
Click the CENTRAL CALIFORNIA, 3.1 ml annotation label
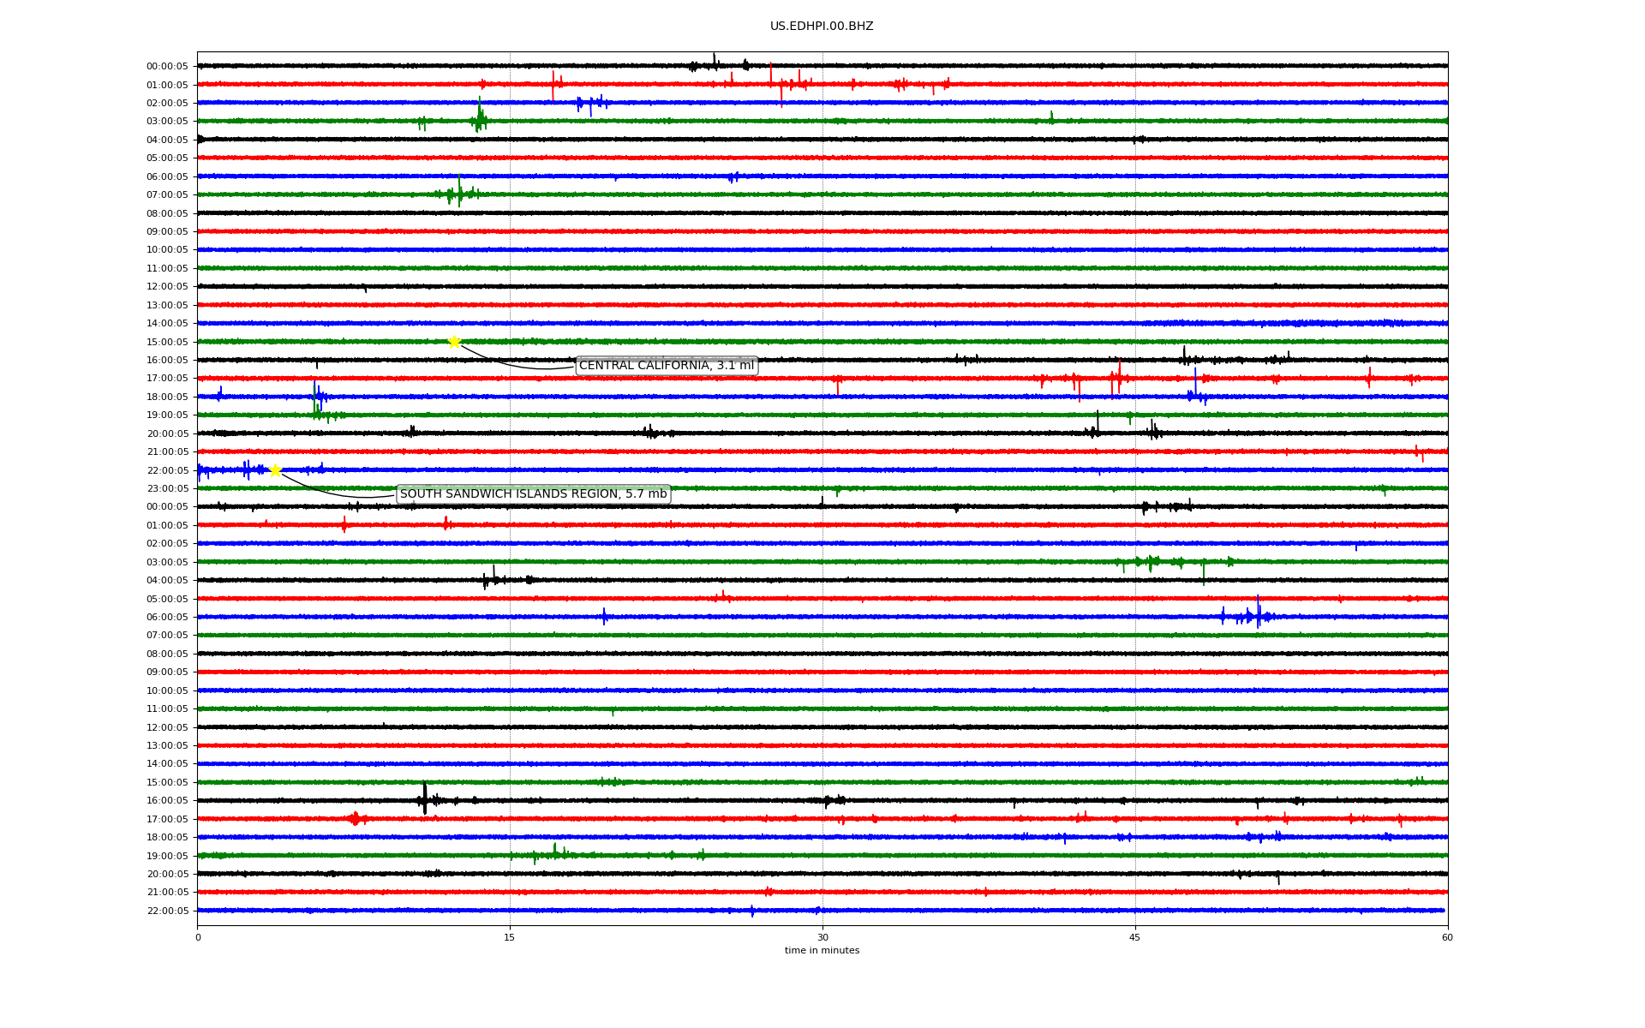[667, 366]
